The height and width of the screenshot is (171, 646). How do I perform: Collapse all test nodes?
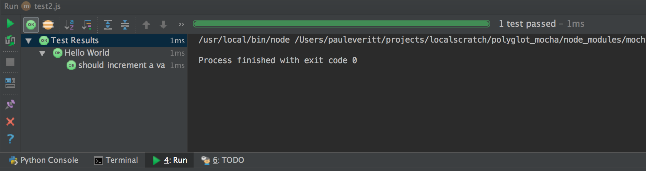pyautogui.click(x=125, y=25)
